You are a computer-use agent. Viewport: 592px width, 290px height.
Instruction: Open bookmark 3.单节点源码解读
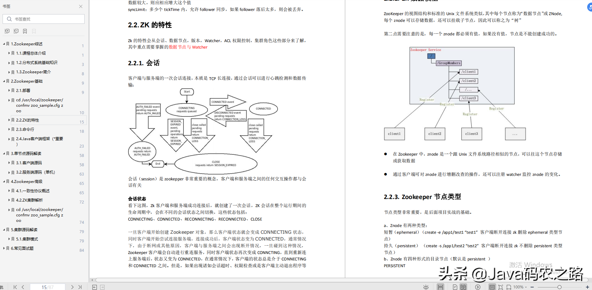pyautogui.click(x=26, y=153)
